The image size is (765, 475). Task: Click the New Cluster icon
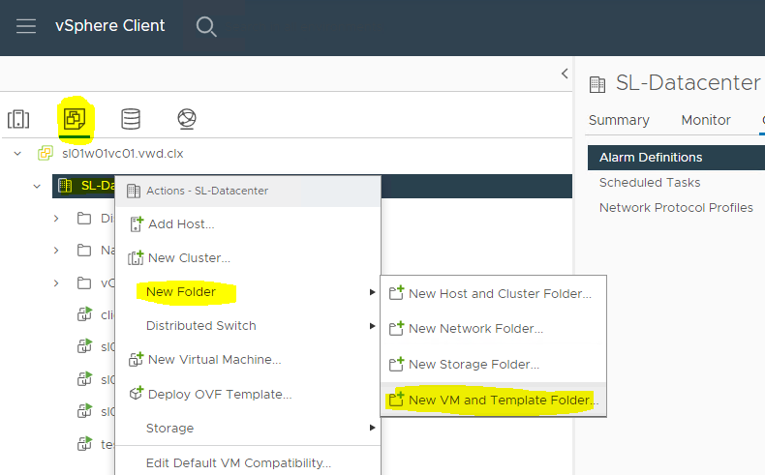[136, 257]
